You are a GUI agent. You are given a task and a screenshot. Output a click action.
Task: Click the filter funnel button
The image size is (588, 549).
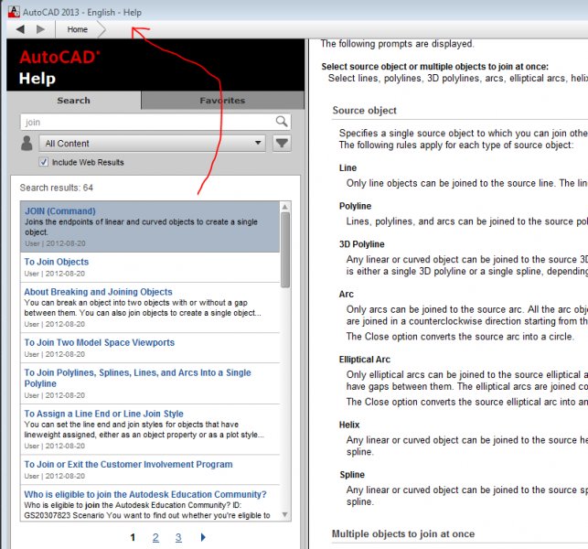pyautogui.click(x=282, y=143)
